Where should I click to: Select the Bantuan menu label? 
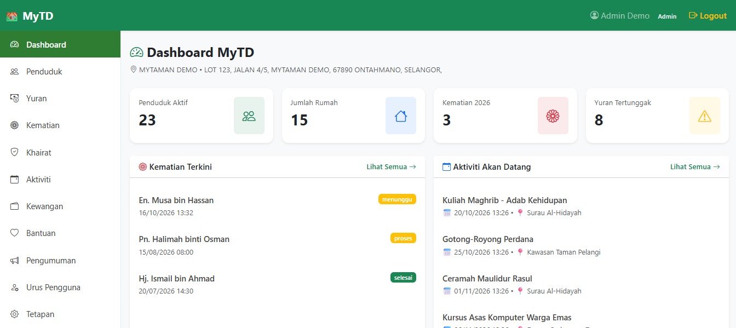(x=41, y=233)
